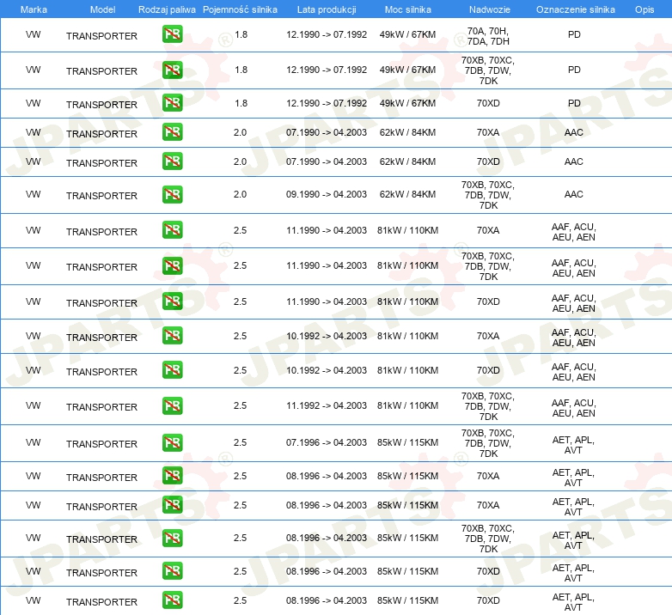Click the fuel icon in the 1.8 PD row with body 70XB, 70XC
The image size is (672, 615).
tap(172, 70)
